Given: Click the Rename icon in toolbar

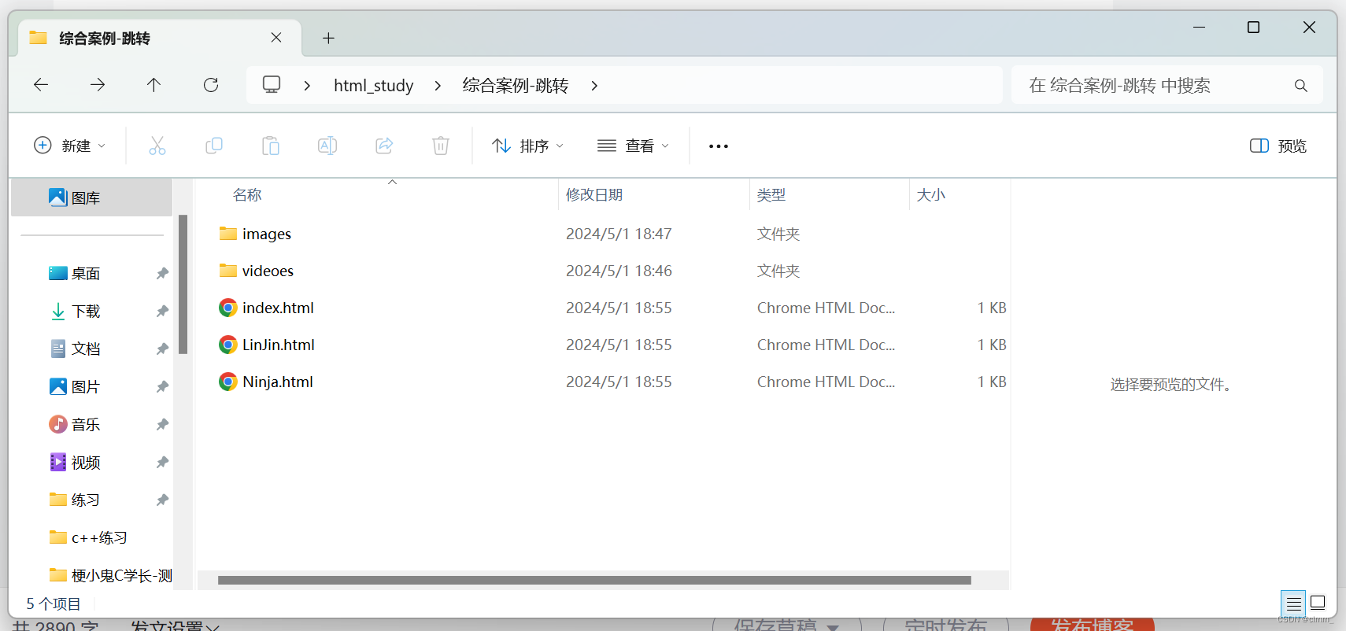Looking at the screenshot, I should click(327, 146).
